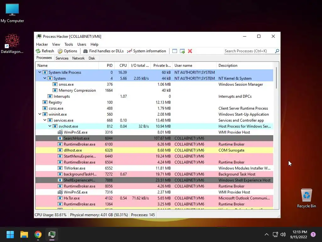Image resolution: width=322 pixels, height=242 pixels.
Task: Click the TiWorker.exe process icon
Action: (60, 168)
